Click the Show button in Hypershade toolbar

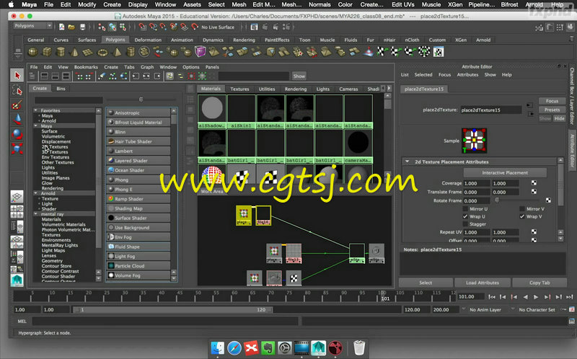point(299,76)
